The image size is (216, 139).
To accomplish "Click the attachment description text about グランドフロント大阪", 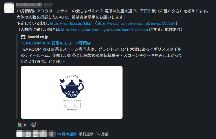I will [x=101, y=55].
